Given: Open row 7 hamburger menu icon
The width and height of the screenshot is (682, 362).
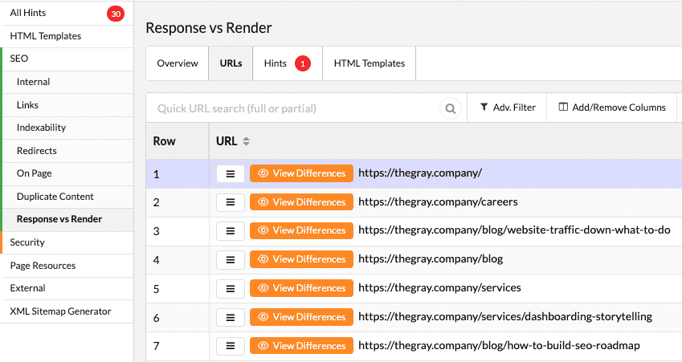Looking at the screenshot, I should pyautogui.click(x=231, y=346).
